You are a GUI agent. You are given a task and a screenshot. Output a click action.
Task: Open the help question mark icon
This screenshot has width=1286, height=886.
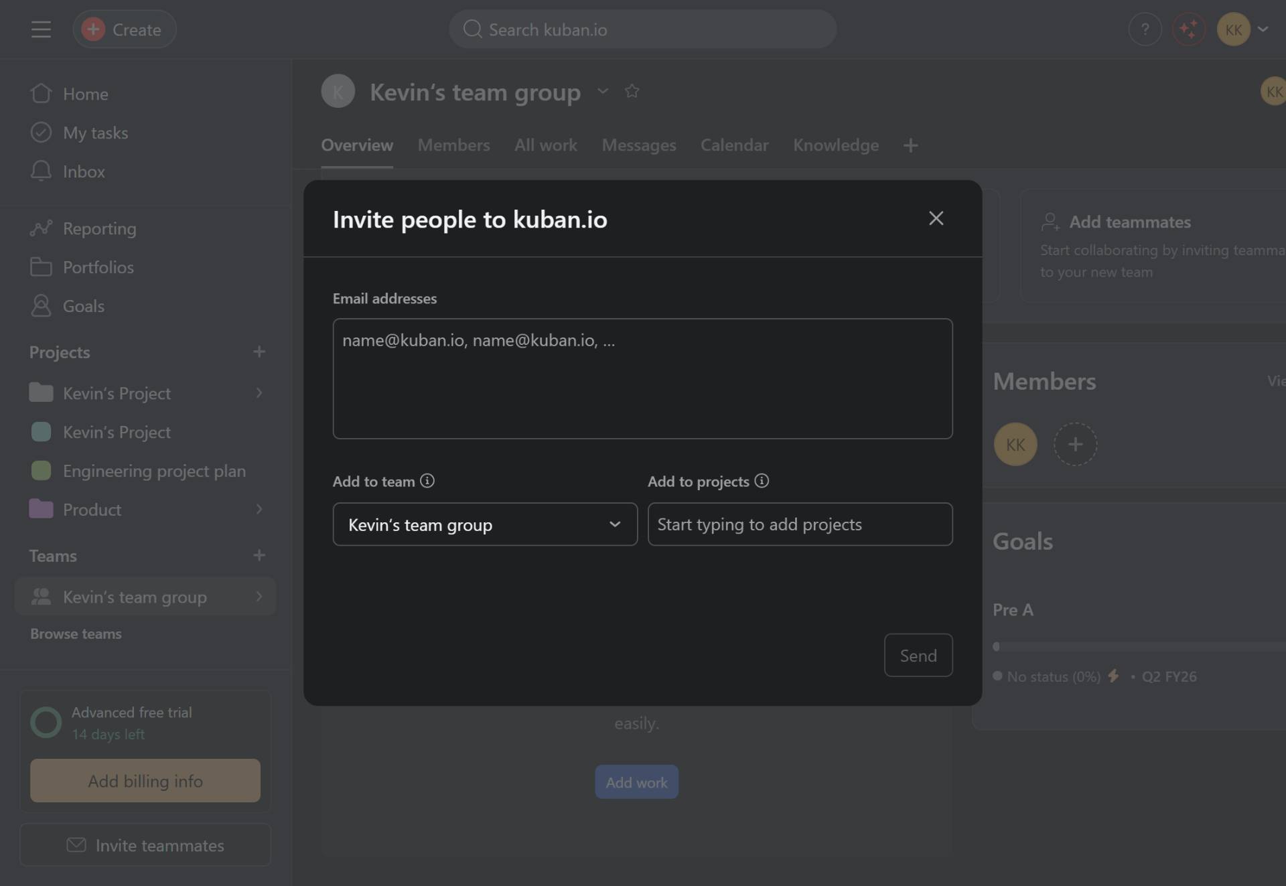click(1145, 29)
